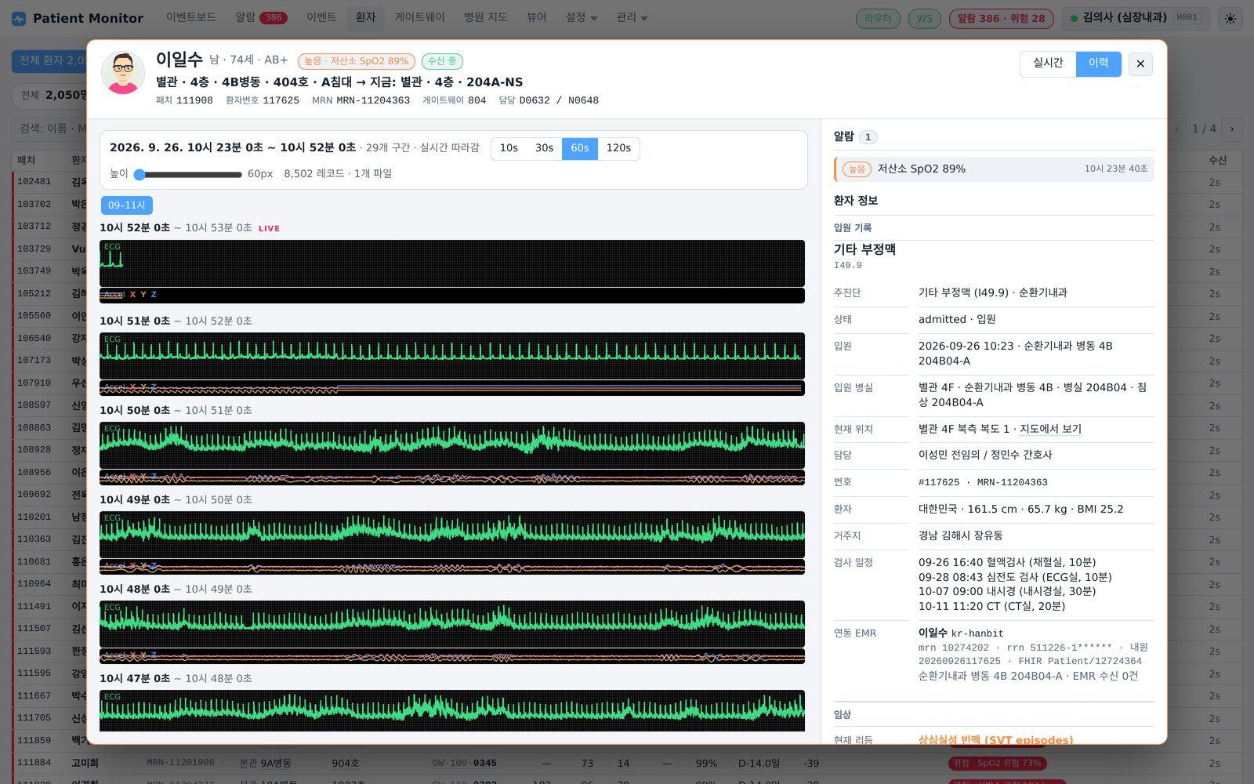Click the 수신 중 status badge
1254x784 pixels.
(x=442, y=61)
